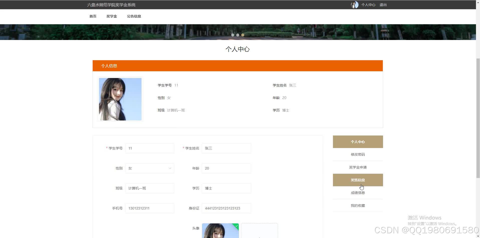Viewport: 480px width, 238px height.
Task: Open 成绩信息 in side menu
Action: 358,193
